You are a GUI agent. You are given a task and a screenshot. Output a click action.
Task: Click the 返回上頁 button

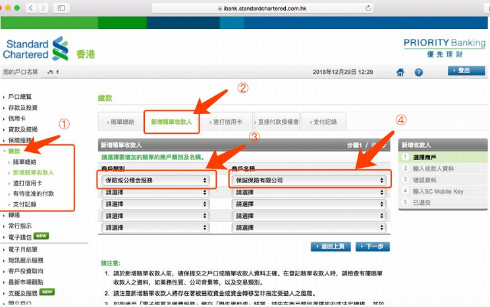(331, 246)
